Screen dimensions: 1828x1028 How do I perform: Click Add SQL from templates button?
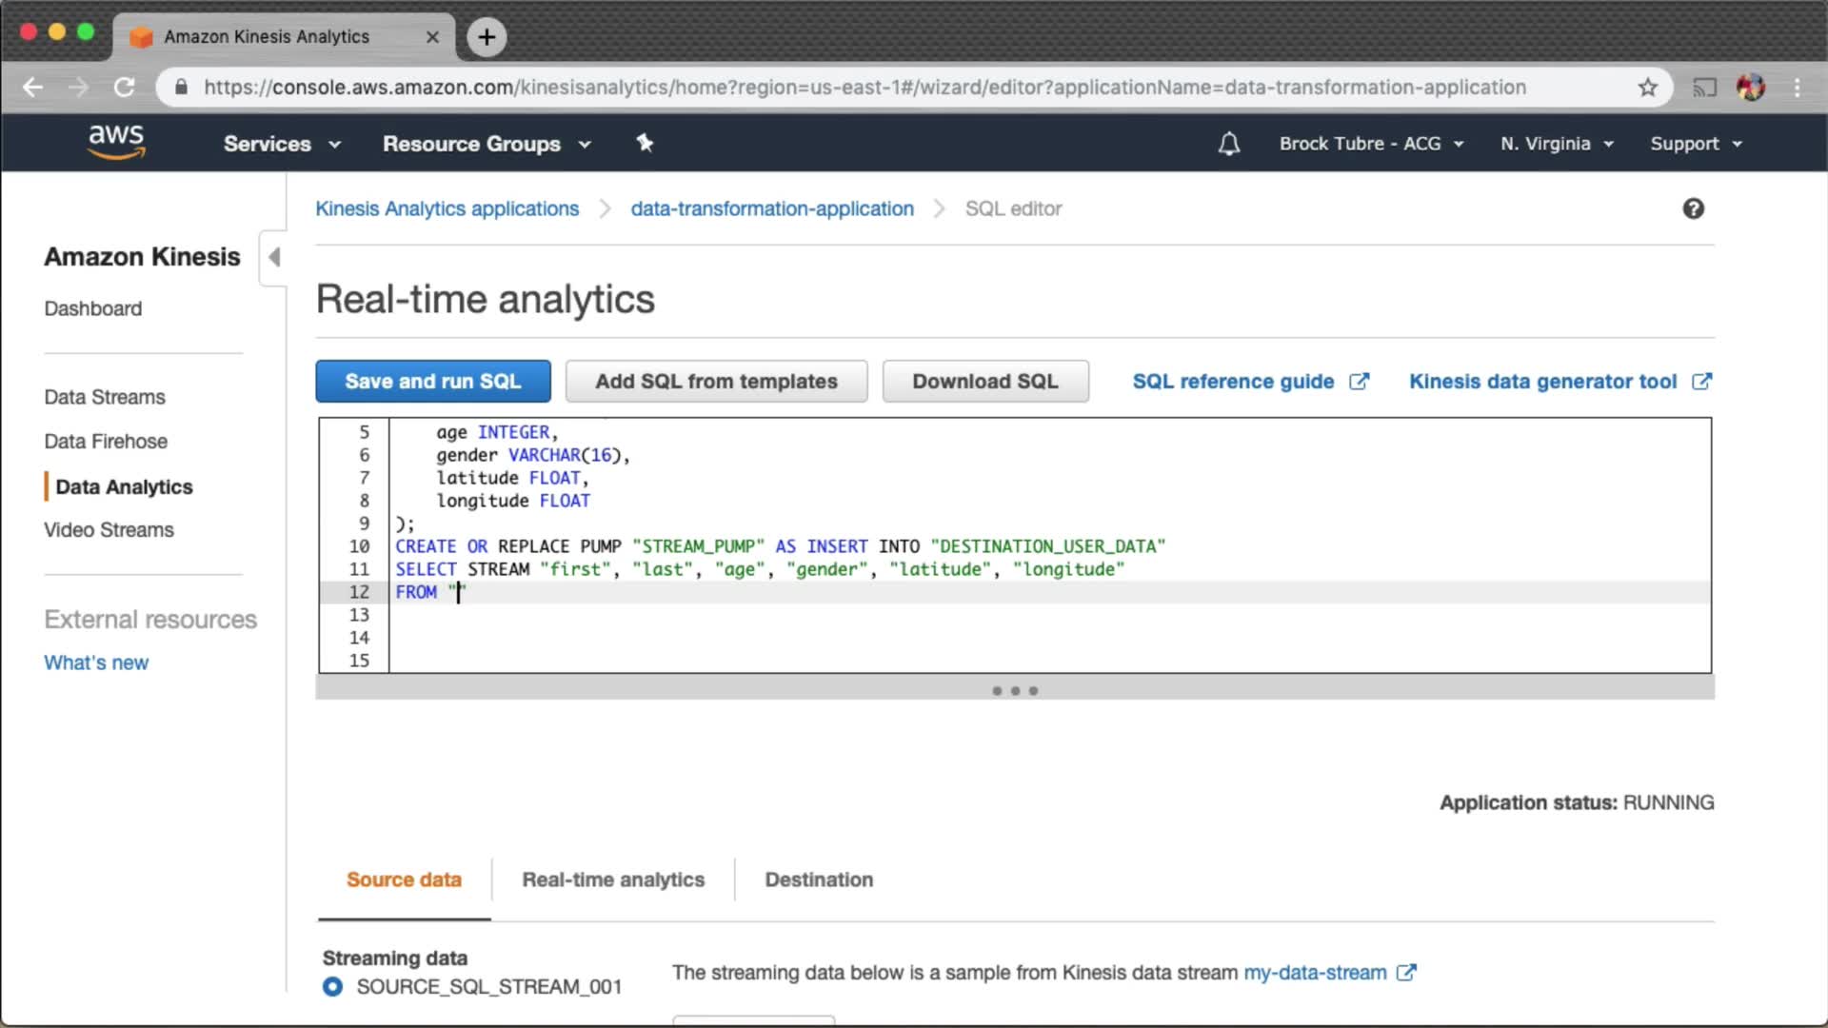[716, 382]
